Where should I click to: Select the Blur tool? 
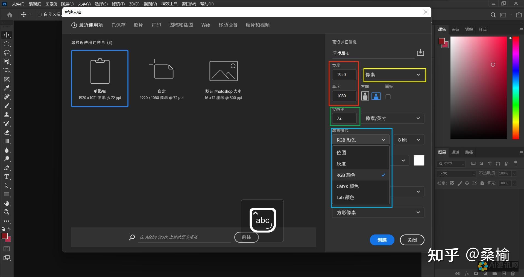pos(7,150)
